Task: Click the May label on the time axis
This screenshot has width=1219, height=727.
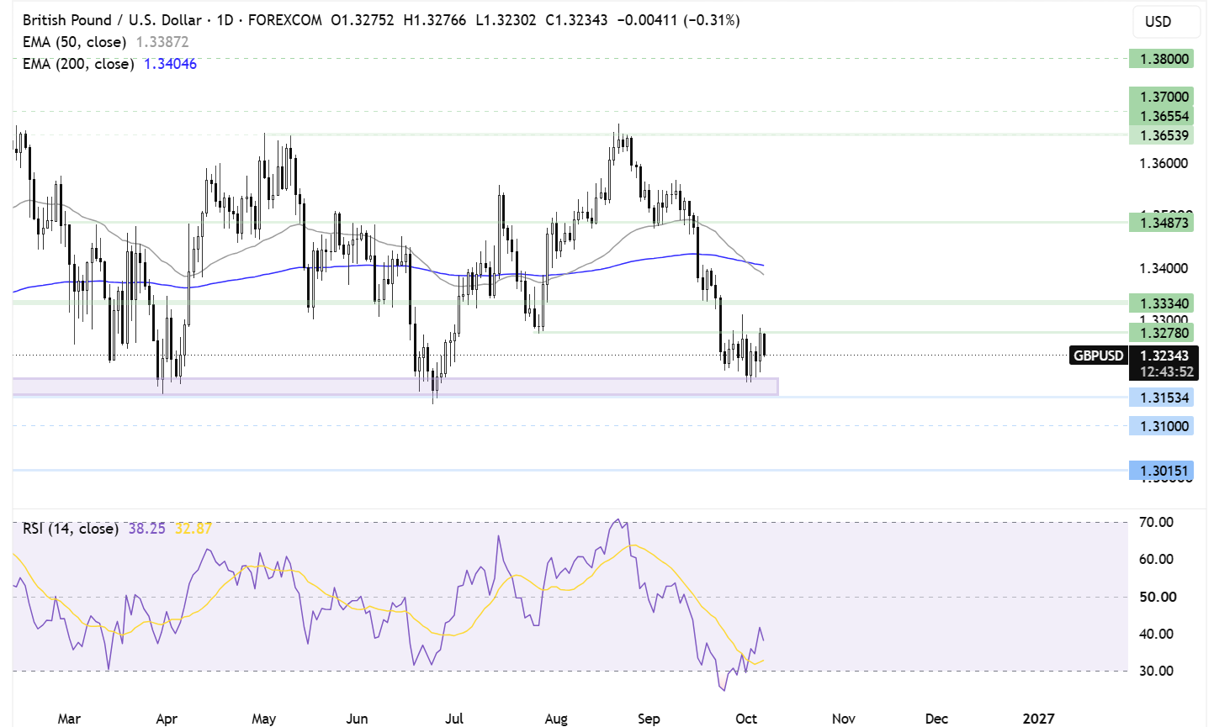Action: coord(264,719)
